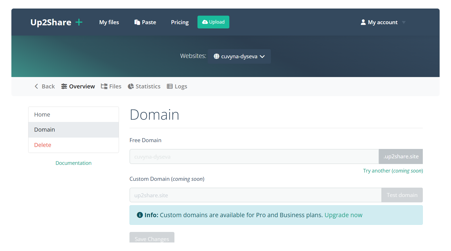
Task: Click the "Custom Domain (coming soon)" label
Action: click(167, 179)
